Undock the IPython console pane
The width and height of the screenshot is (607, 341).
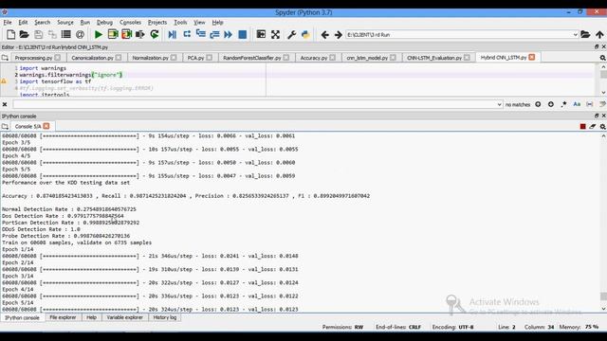click(x=597, y=116)
